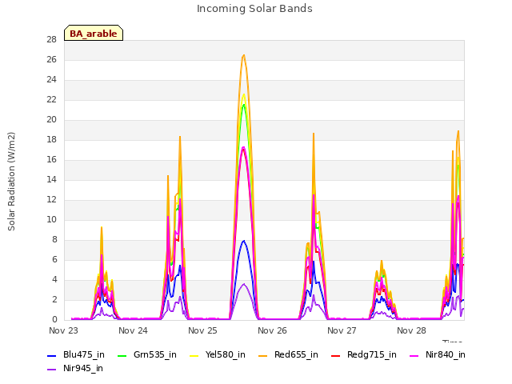Viewport: 512px width, 384px height.
Task: Click the 28 y-axis tick label
Action: (x=51, y=40)
